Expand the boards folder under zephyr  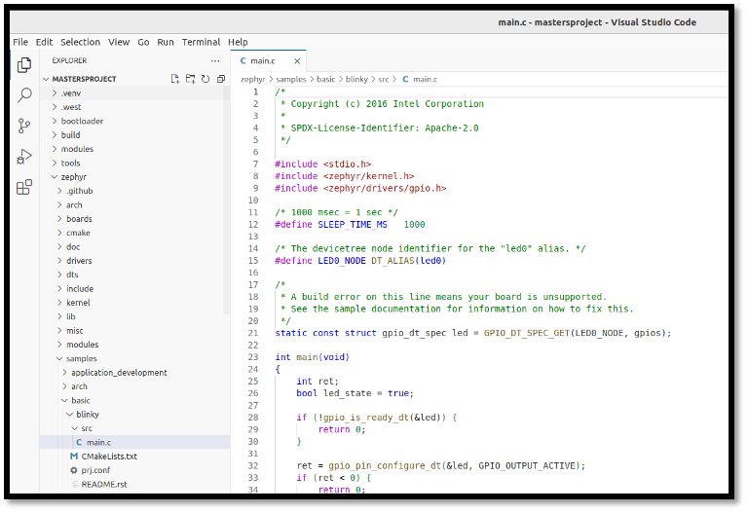[x=134, y=219]
